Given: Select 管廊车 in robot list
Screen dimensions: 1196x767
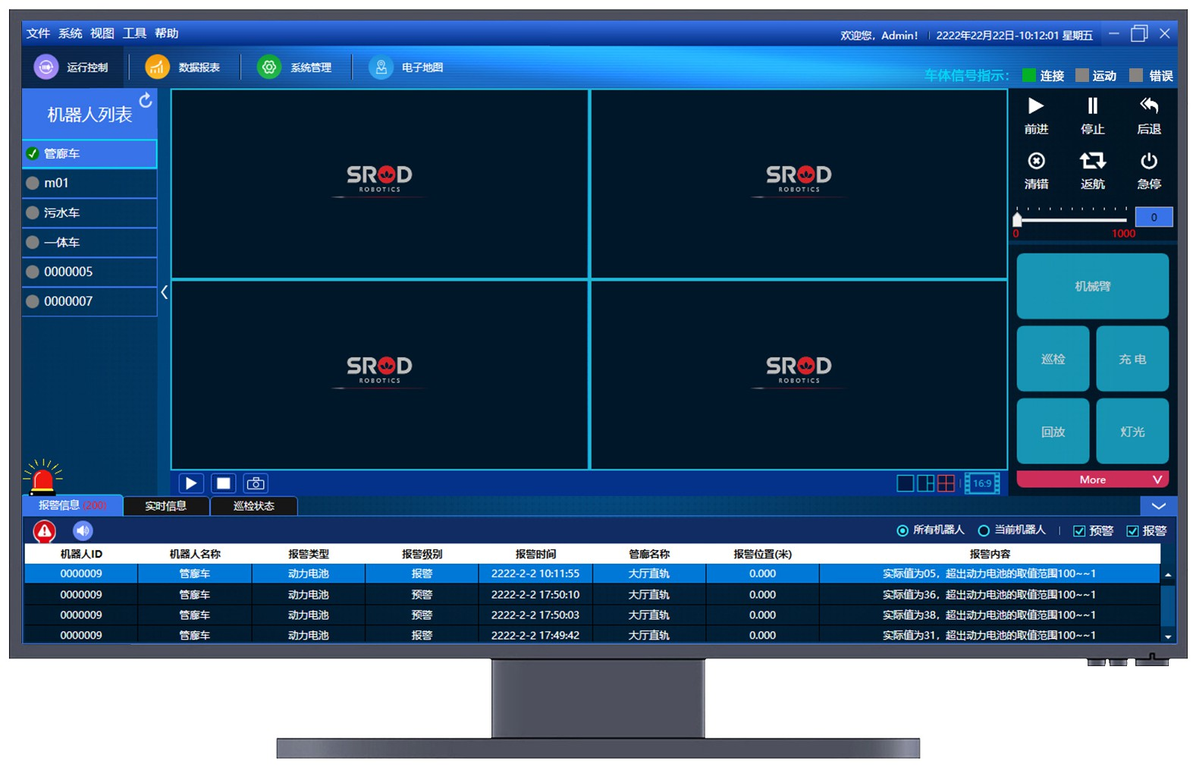Looking at the screenshot, I should [89, 154].
